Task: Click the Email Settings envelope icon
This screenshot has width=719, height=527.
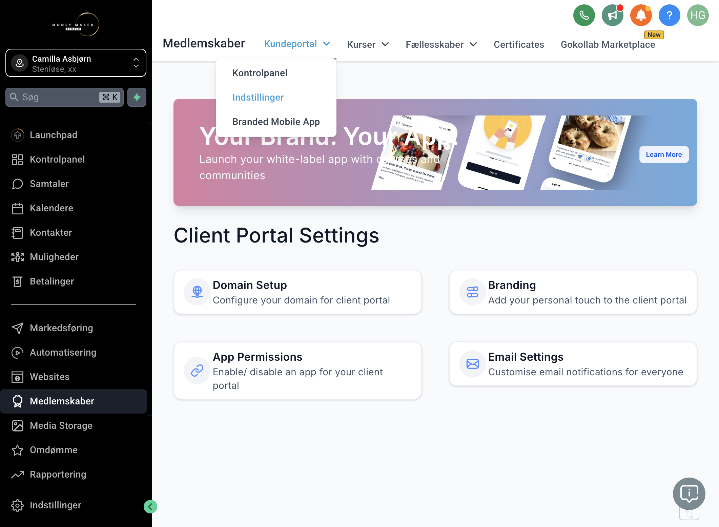Action: (473, 364)
